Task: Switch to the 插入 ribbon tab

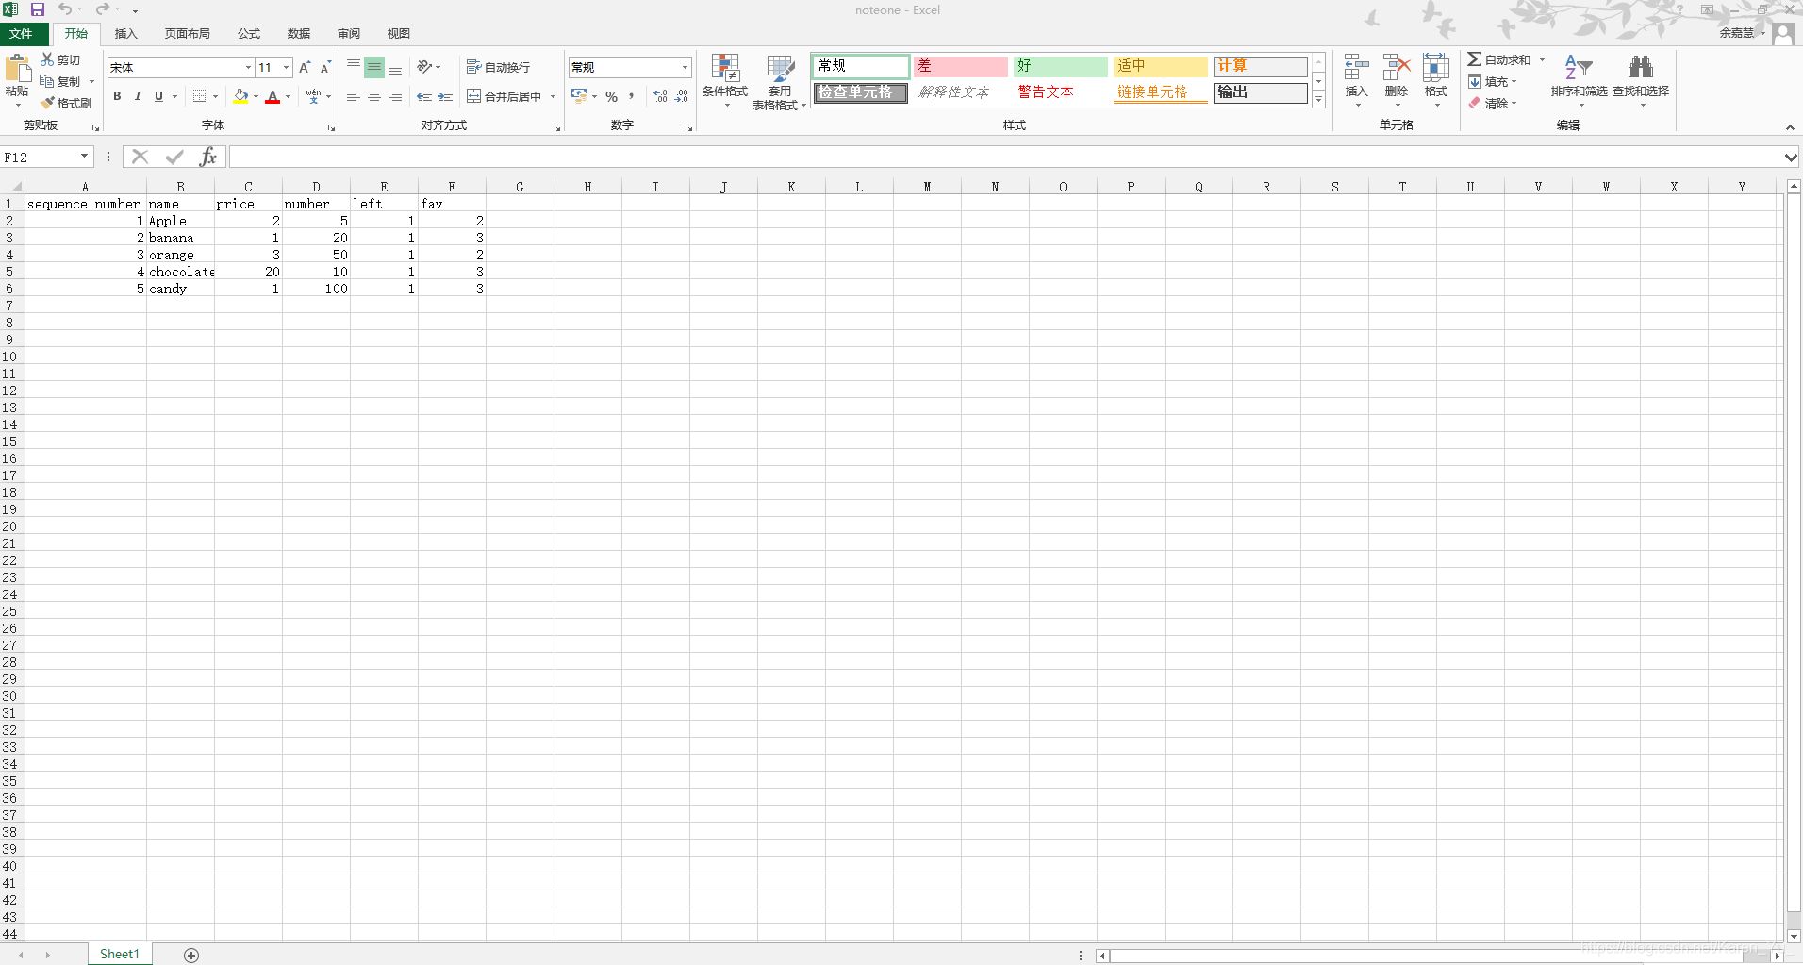Action: click(125, 33)
